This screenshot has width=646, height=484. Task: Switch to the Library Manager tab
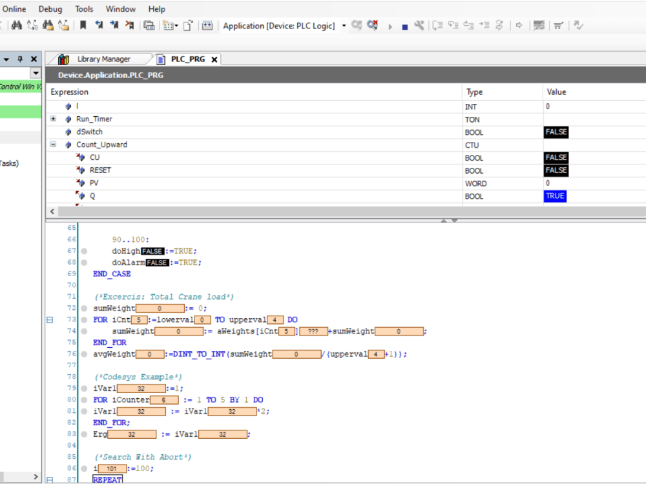(103, 59)
